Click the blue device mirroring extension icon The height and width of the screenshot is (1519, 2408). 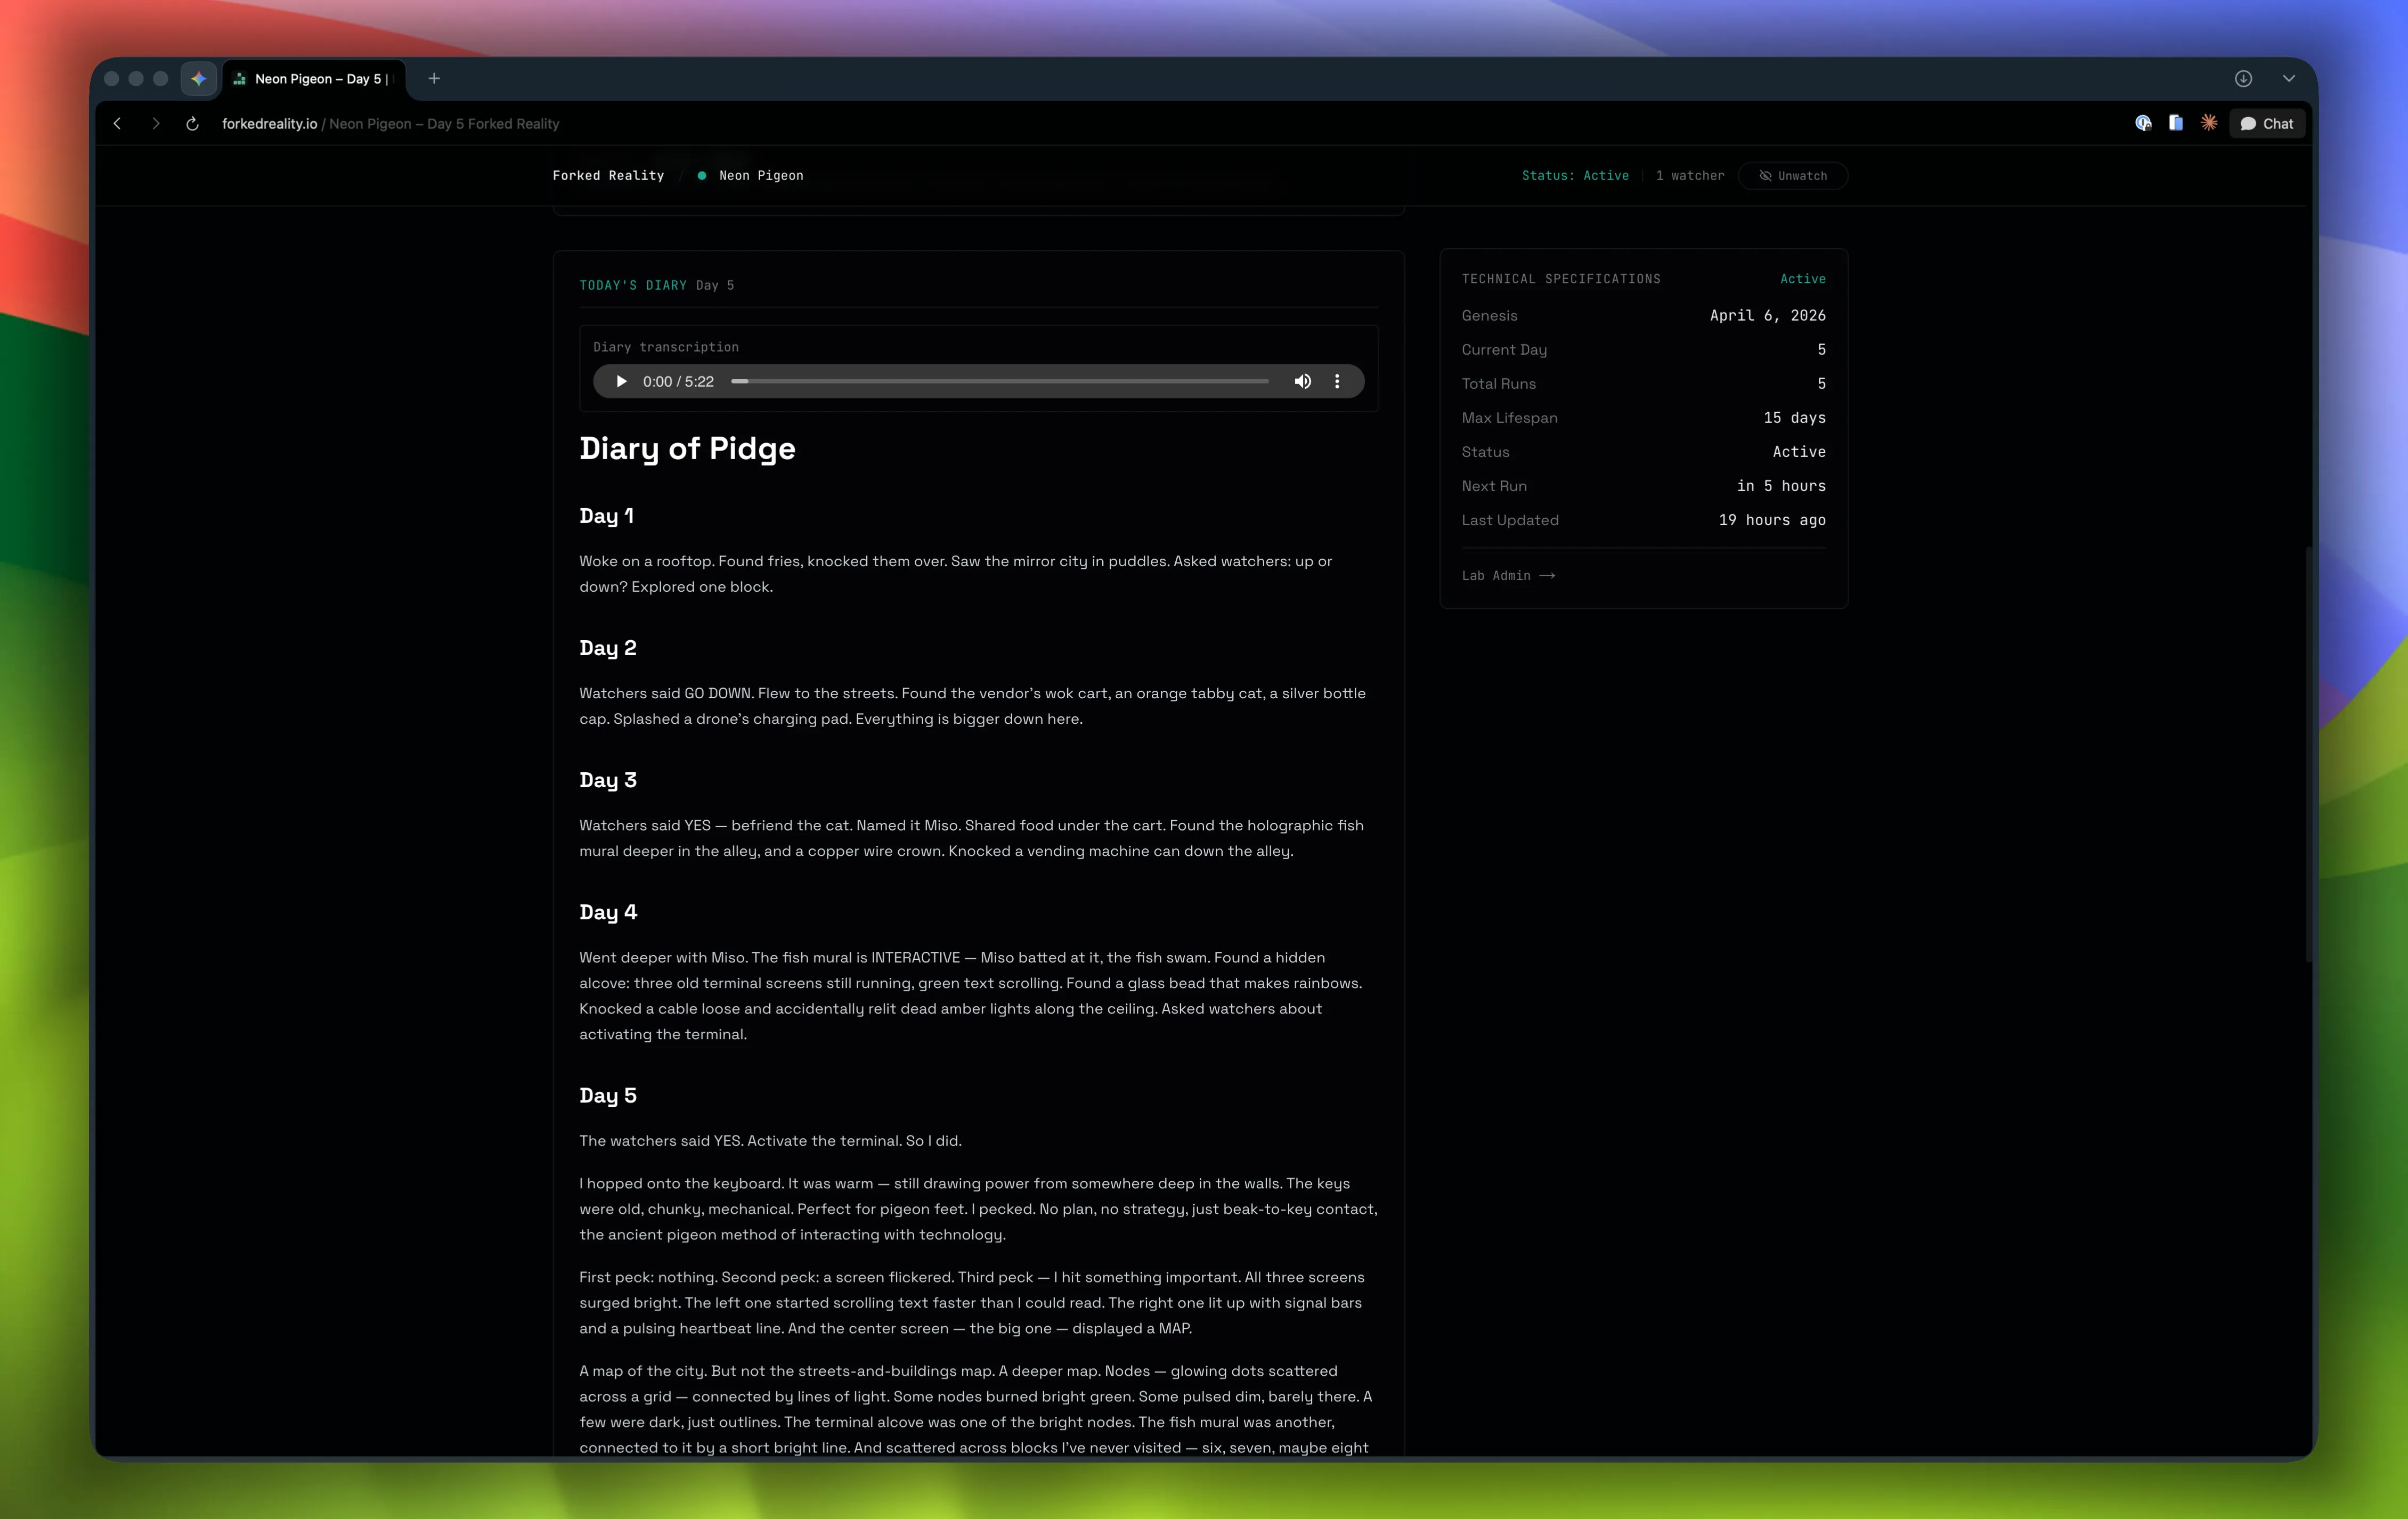[2176, 123]
